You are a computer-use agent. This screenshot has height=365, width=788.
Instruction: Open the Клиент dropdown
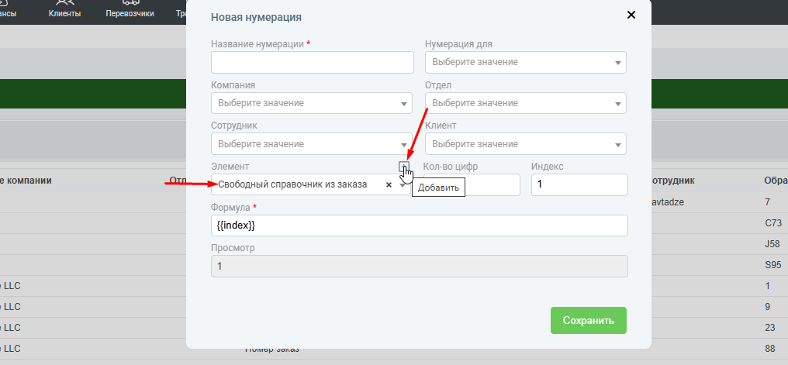[x=525, y=144]
